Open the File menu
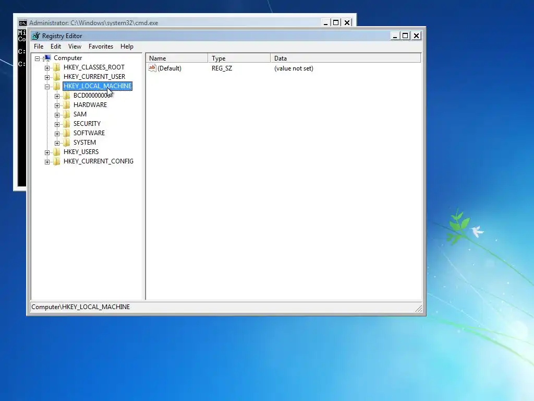534x401 pixels. click(39, 46)
